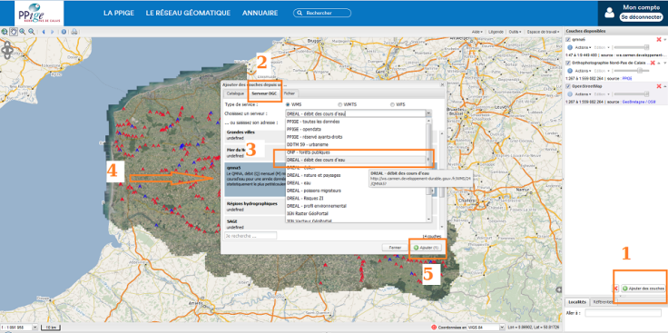Toggle visibility of Orthophotographie layer
This screenshot has height=333, width=668.
568,63
